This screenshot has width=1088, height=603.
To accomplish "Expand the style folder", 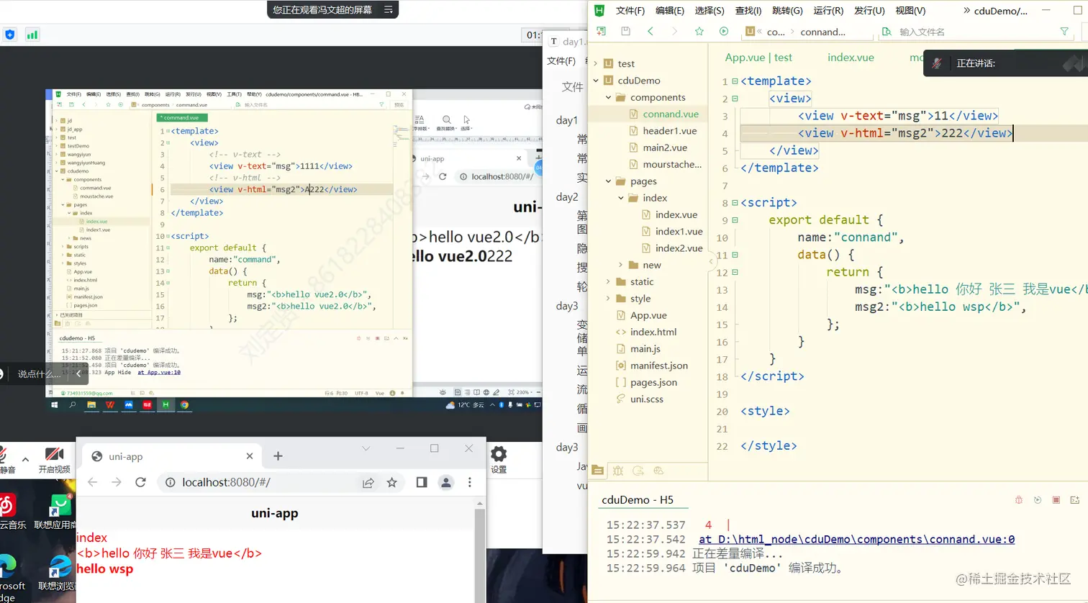I will (x=608, y=299).
